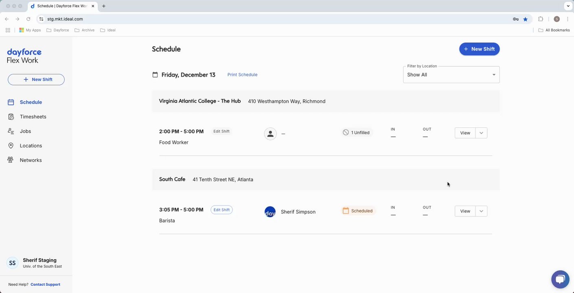Click the Contact Support link
574x293 pixels.
tap(45, 284)
